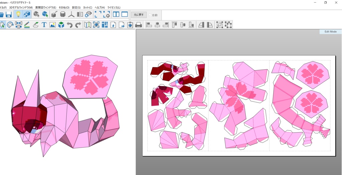Click the three-axis orientation icon

[71, 15]
